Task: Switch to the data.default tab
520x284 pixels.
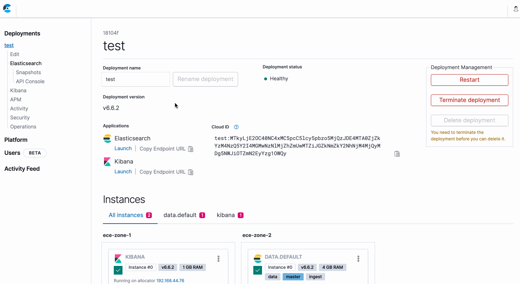Action: 184,215
